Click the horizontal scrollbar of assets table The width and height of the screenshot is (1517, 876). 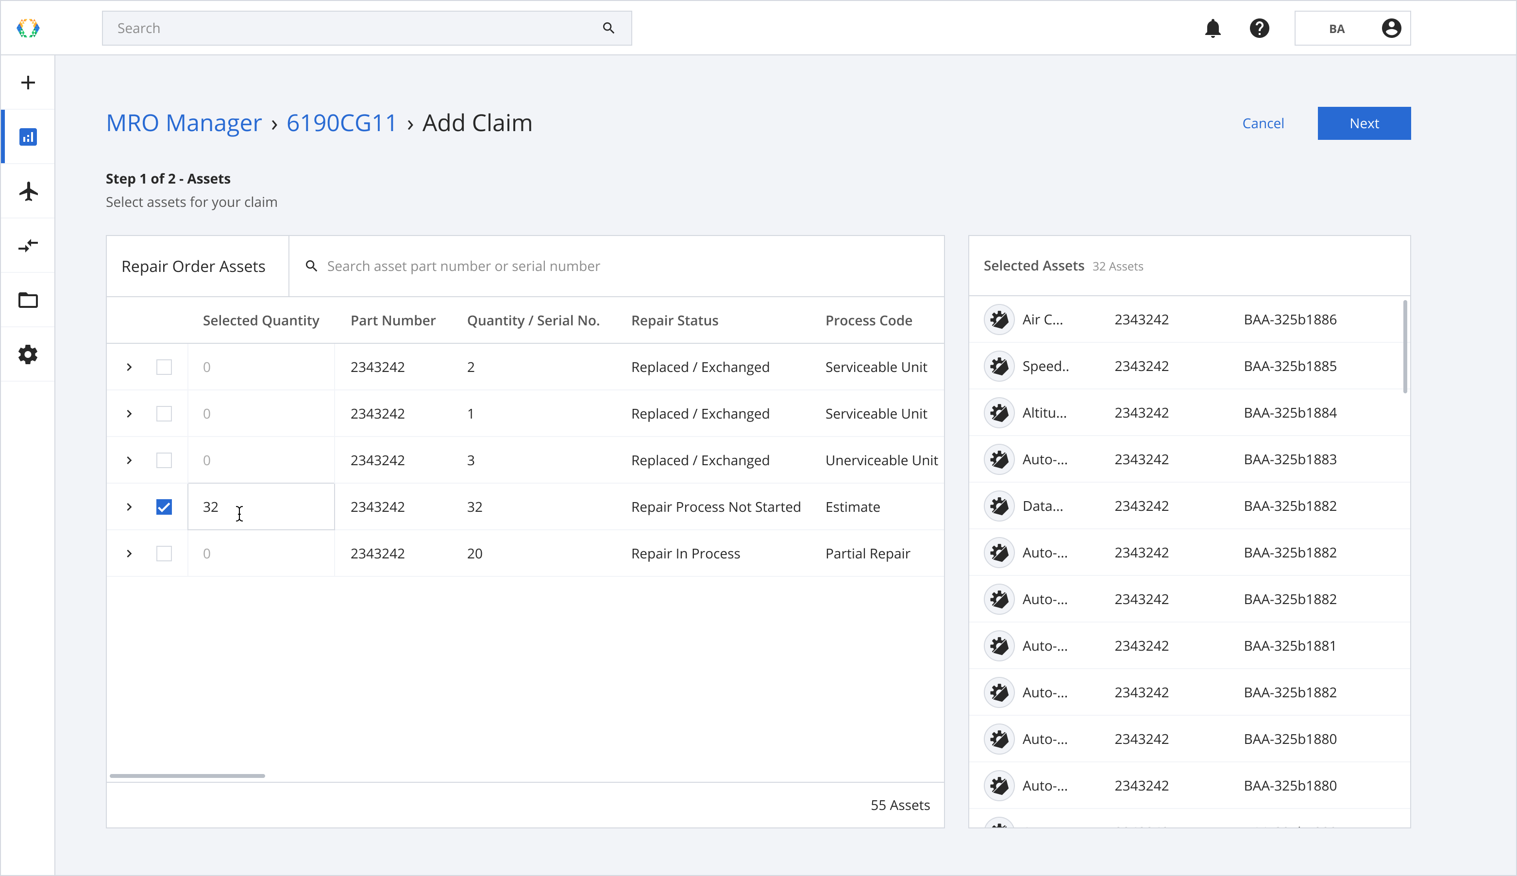pos(187,775)
